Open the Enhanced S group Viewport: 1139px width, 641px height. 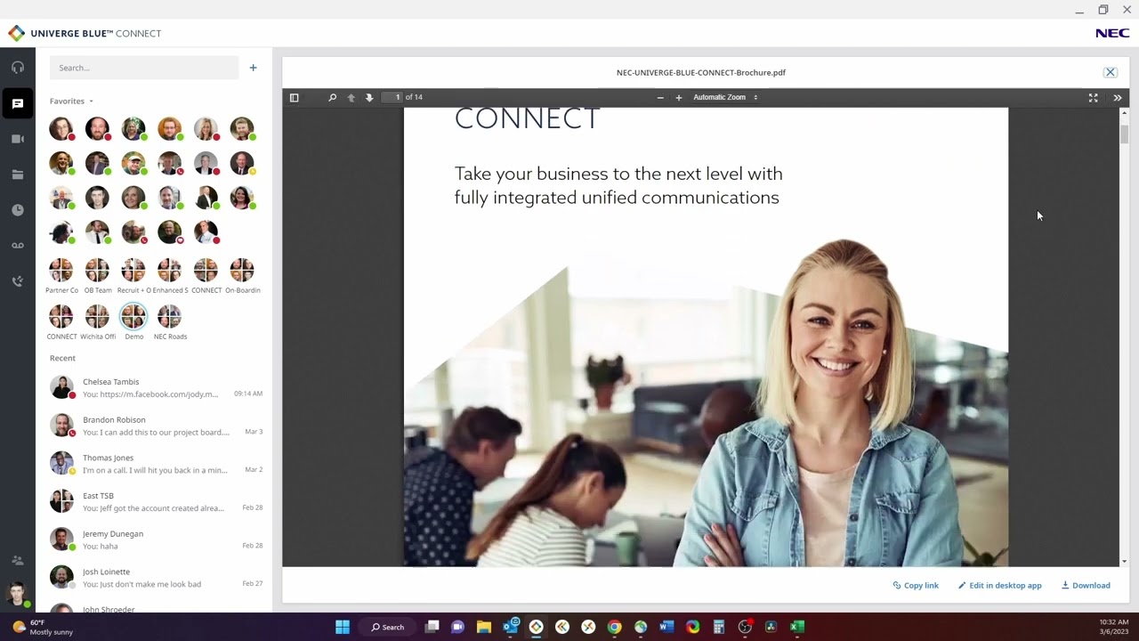[x=170, y=275]
